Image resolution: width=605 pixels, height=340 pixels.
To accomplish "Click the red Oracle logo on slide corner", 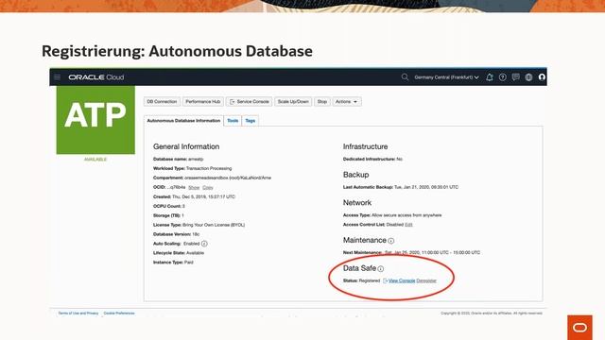I will (x=579, y=328).
